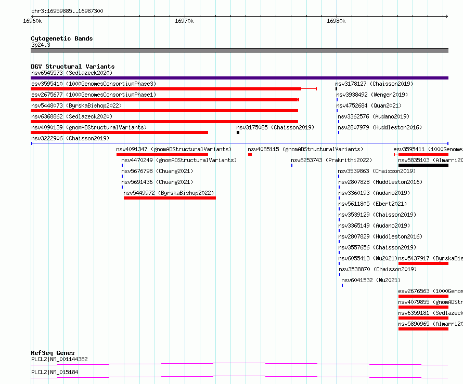Image resolution: width=463 pixels, height=384 pixels.
Task: Open nsv5437917 ByrskaBishop variant
Action: (x=431, y=258)
